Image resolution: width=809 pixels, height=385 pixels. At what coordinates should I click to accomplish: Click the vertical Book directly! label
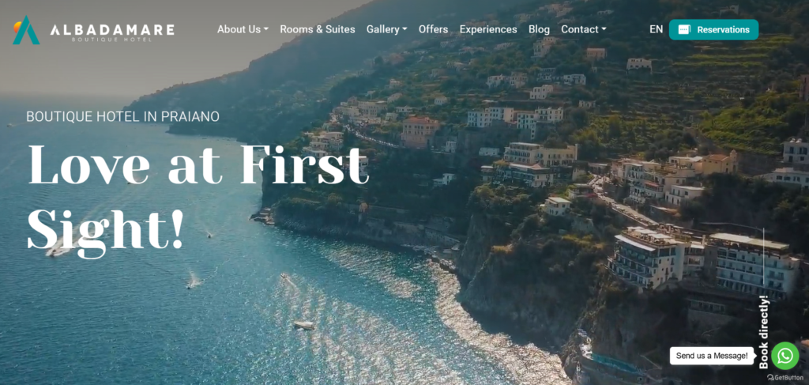click(764, 332)
